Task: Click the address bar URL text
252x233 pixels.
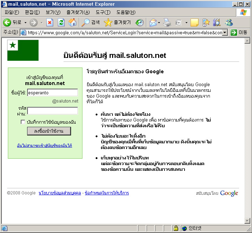Action: point(125,33)
